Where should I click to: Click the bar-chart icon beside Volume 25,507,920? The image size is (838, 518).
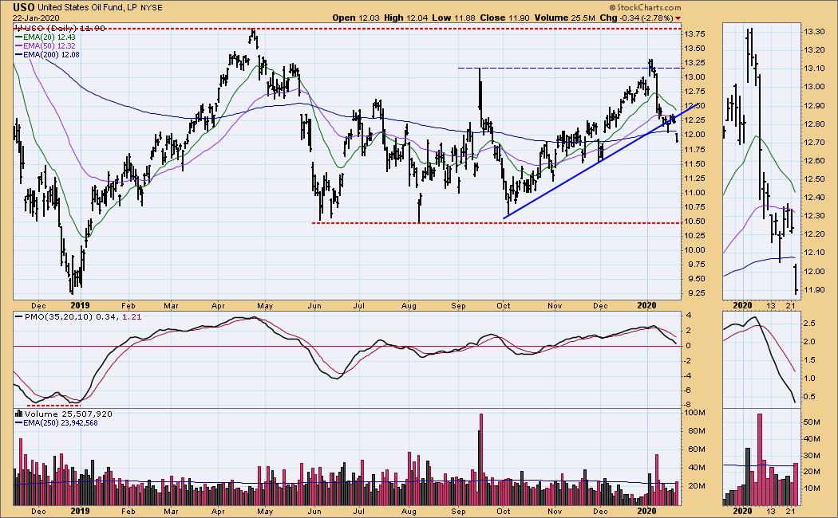(19, 414)
